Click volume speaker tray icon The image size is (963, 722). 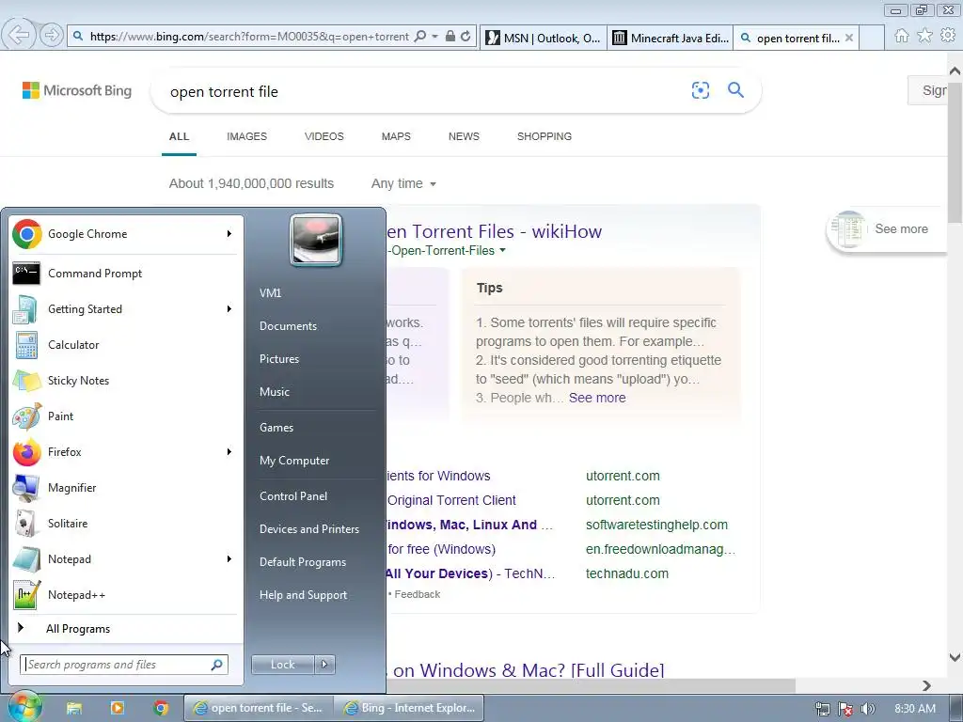[x=868, y=709]
